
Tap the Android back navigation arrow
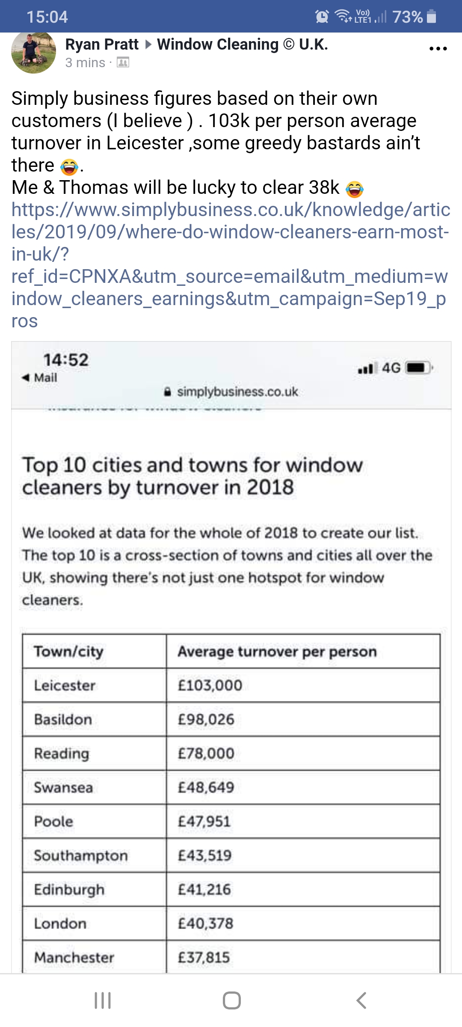(361, 1000)
